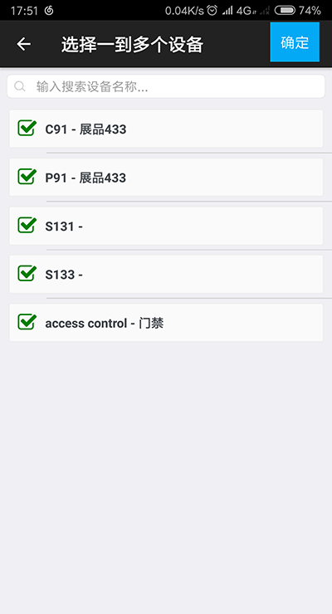Toggle the S133 device checkbox
The width and height of the screenshot is (332, 614).
click(27, 273)
